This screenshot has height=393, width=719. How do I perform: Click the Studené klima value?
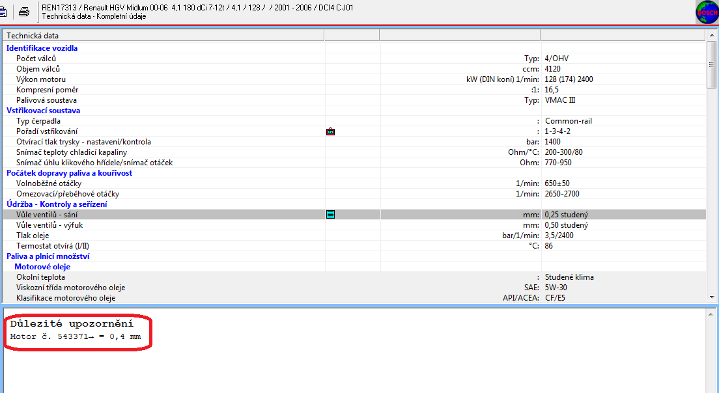tap(569, 277)
